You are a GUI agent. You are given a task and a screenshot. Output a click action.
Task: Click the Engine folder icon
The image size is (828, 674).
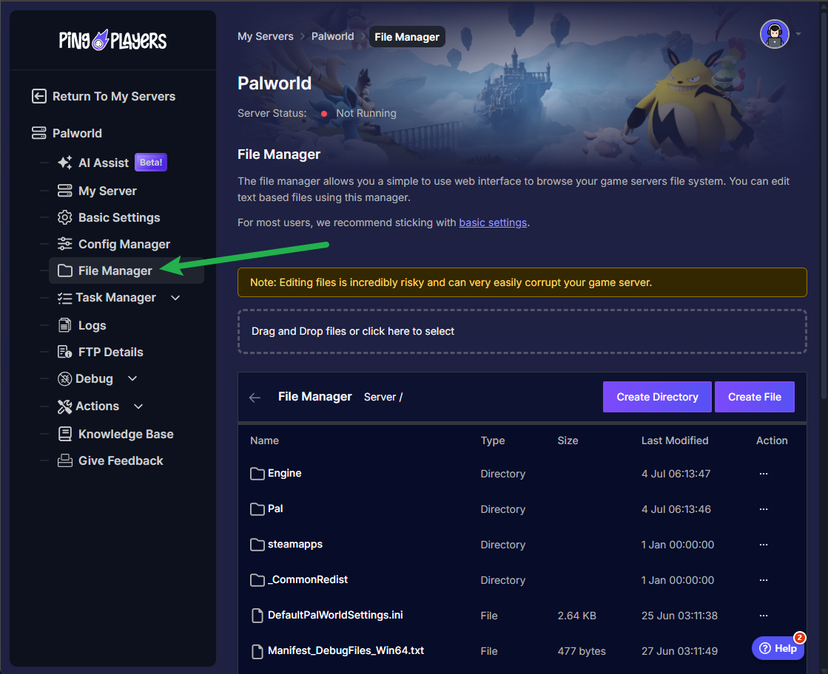tap(258, 474)
